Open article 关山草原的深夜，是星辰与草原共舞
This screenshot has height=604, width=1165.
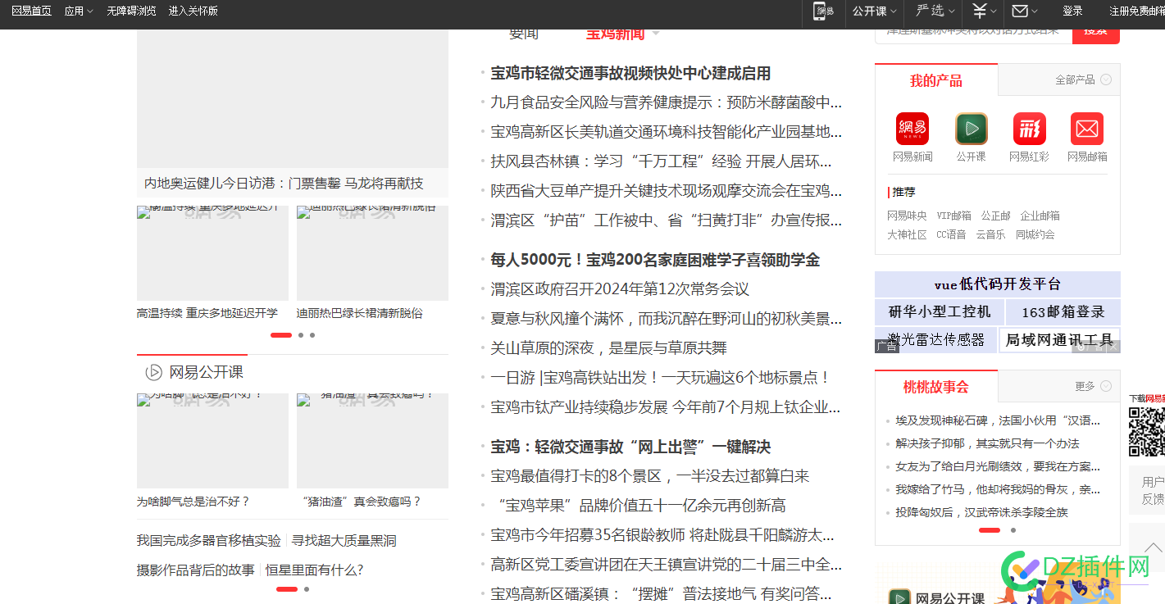[608, 348]
